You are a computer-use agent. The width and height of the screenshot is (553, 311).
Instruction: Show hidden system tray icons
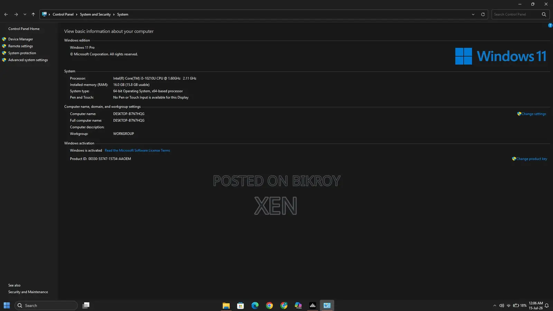(x=495, y=305)
